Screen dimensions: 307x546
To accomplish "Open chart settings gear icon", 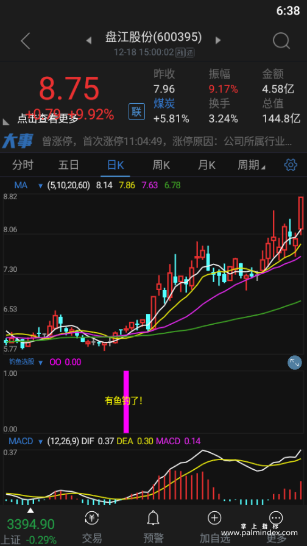I will pyautogui.click(x=291, y=165).
